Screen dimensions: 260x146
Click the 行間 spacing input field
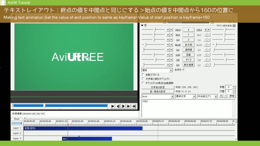229,91
